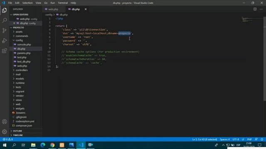
Task: Launch Chrome from the taskbar
Action: (52, 145)
